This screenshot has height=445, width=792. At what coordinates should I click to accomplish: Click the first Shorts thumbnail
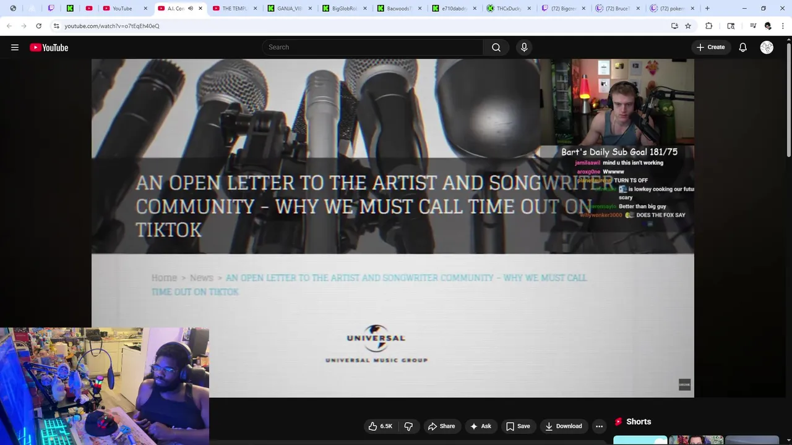click(640, 440)
